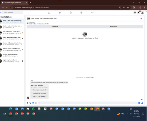Open purple conversation info icon
Screen dimensions: 147x121
(141, 19)
